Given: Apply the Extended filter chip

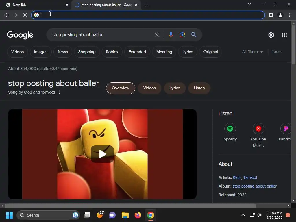Looking at the screenshot, I should 137,52.
